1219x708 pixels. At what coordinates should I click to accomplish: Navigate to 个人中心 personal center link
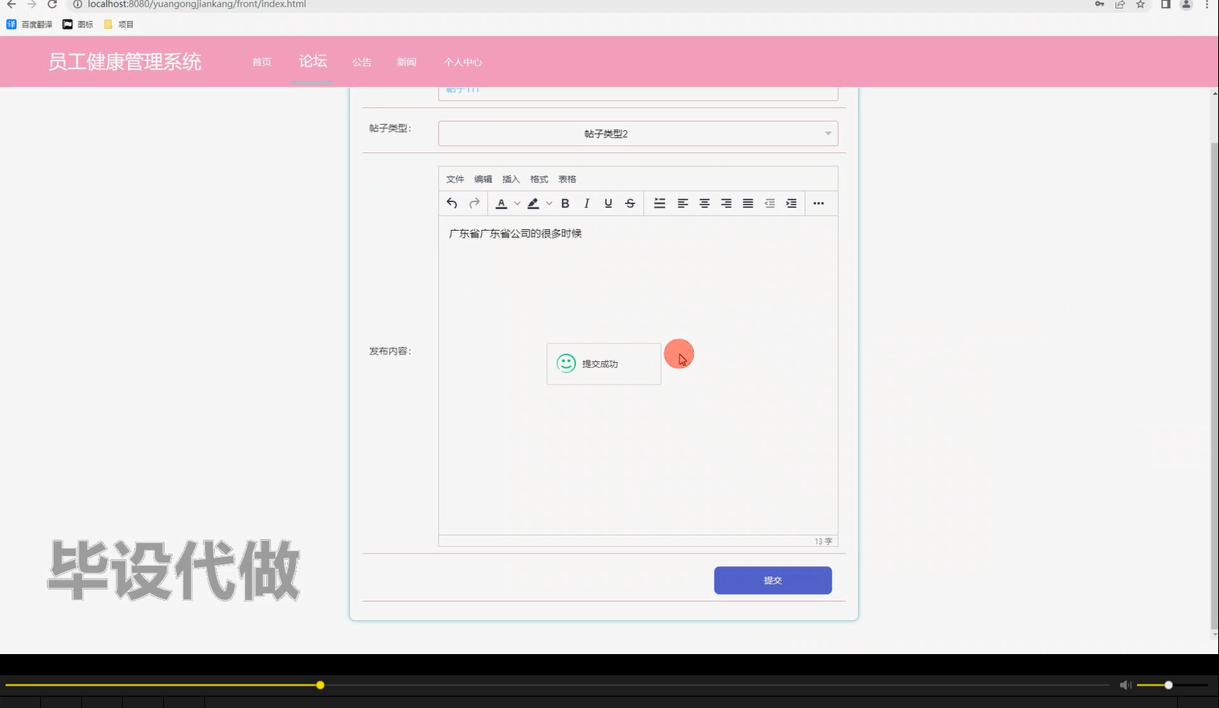[463, 62]
